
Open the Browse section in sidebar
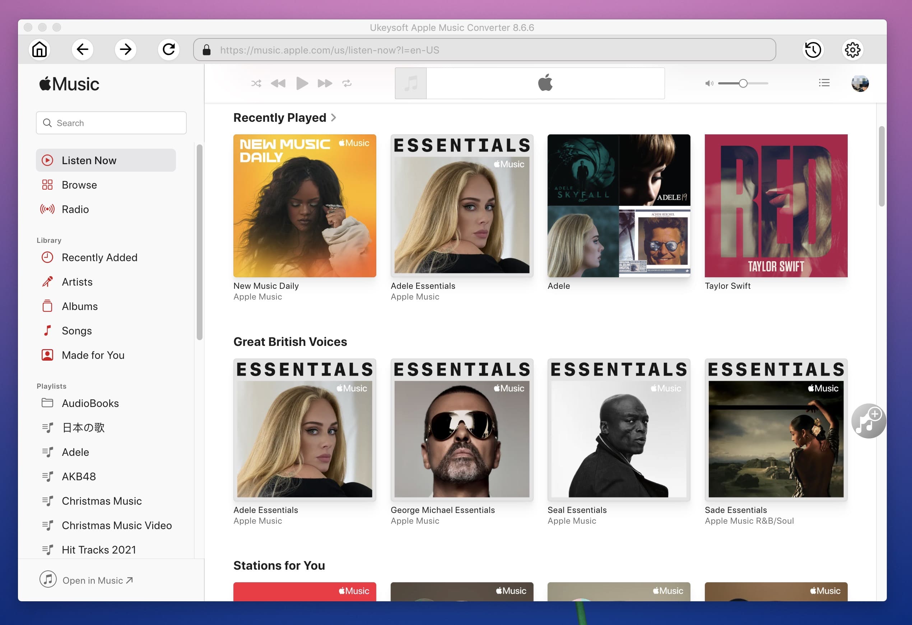[x=79, y=184]
